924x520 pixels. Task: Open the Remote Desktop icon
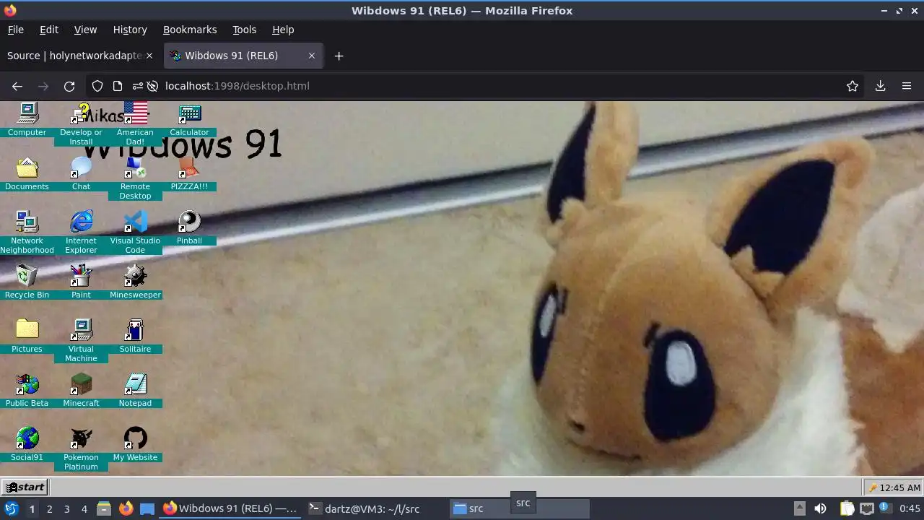(135, 178)
